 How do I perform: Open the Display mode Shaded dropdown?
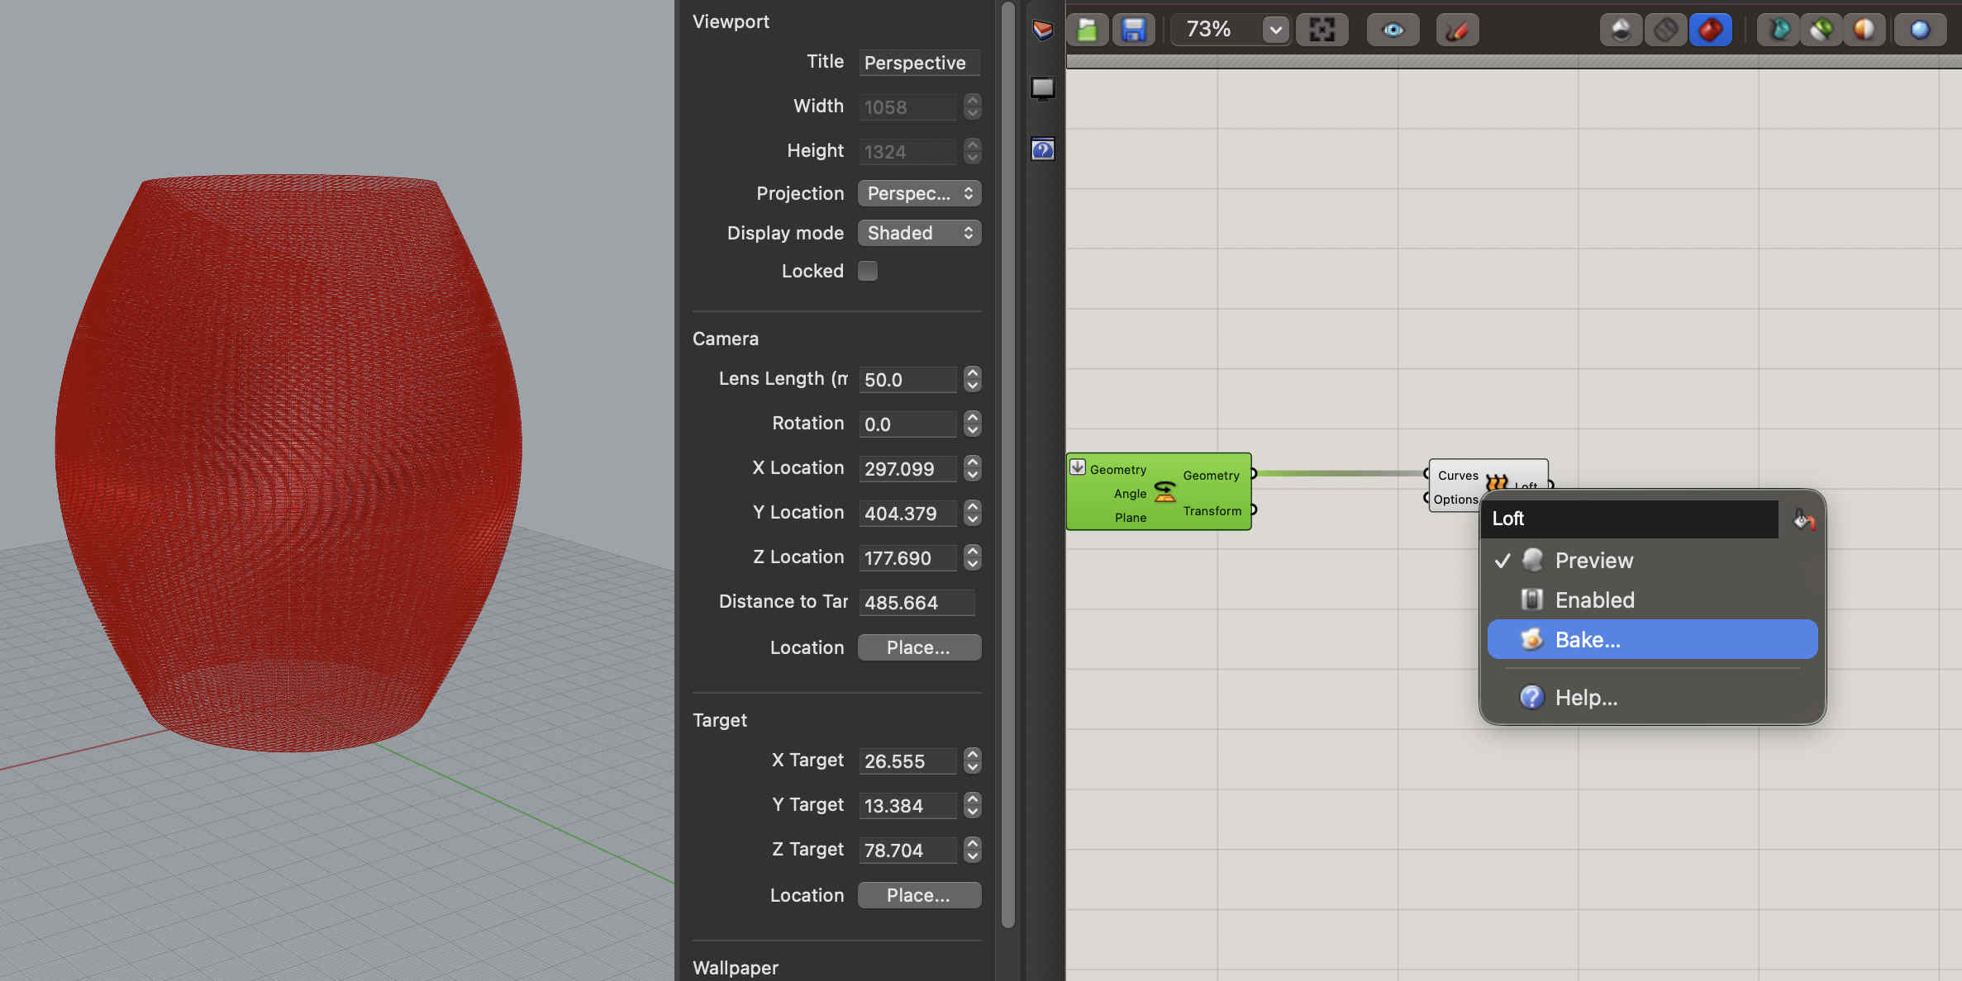(x=919, y=233)
